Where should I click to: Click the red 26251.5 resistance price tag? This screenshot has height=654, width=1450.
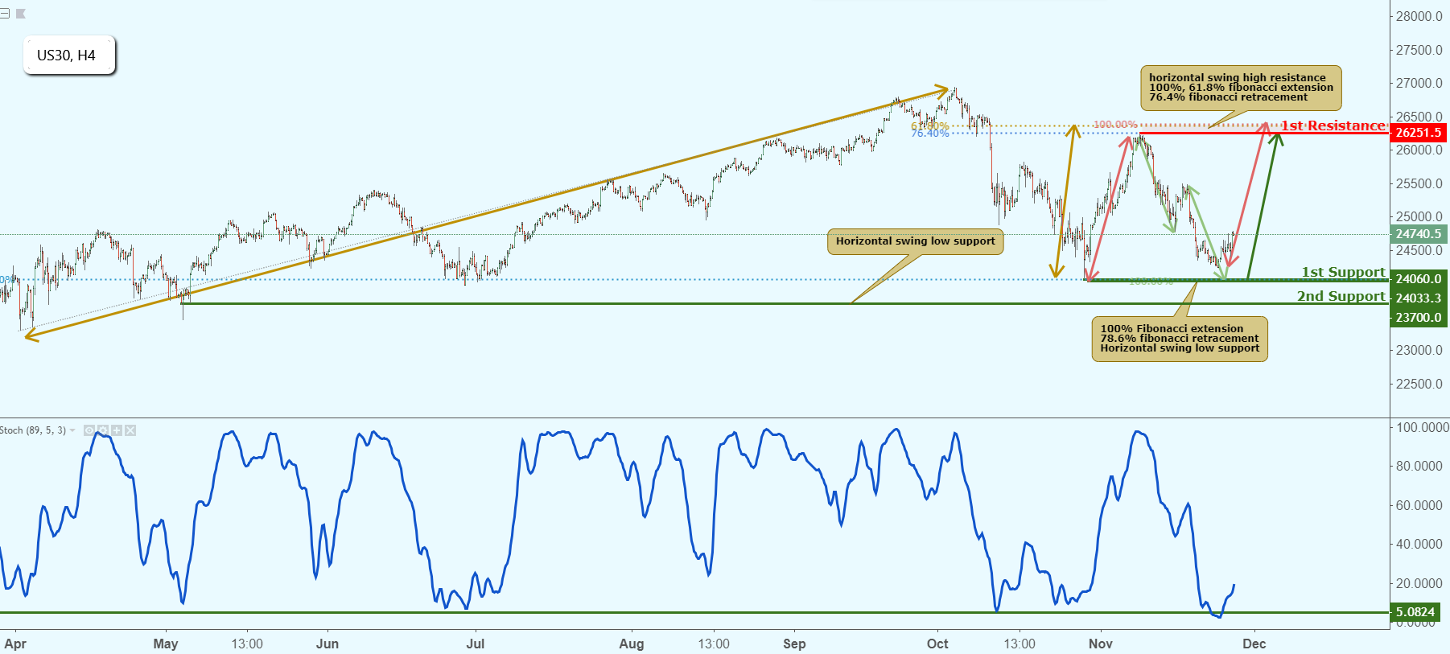pyautogui.click(x=1419, y=133)
